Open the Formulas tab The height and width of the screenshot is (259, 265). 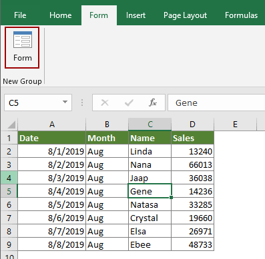point(241,15)
